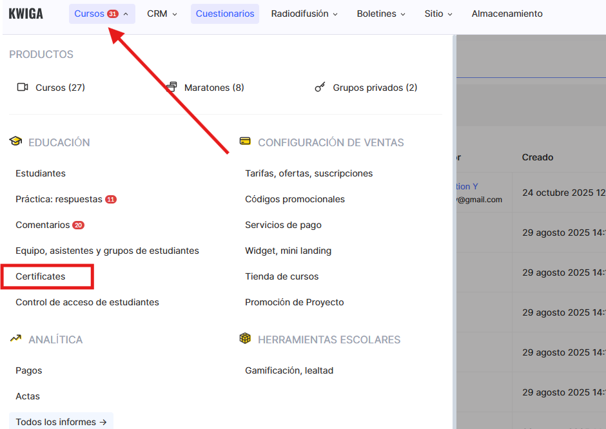Go to the Cuestionarios tab
Image resolution: width=606 pixels, height=429 pixels.
[x=225, y=14]
